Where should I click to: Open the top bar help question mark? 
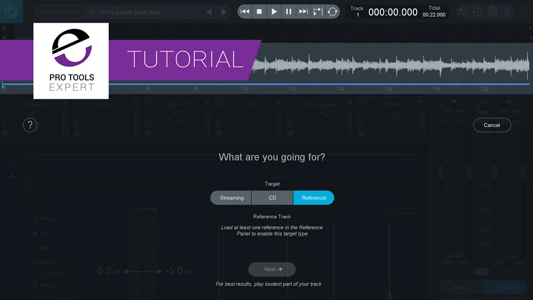click(507, 12)
